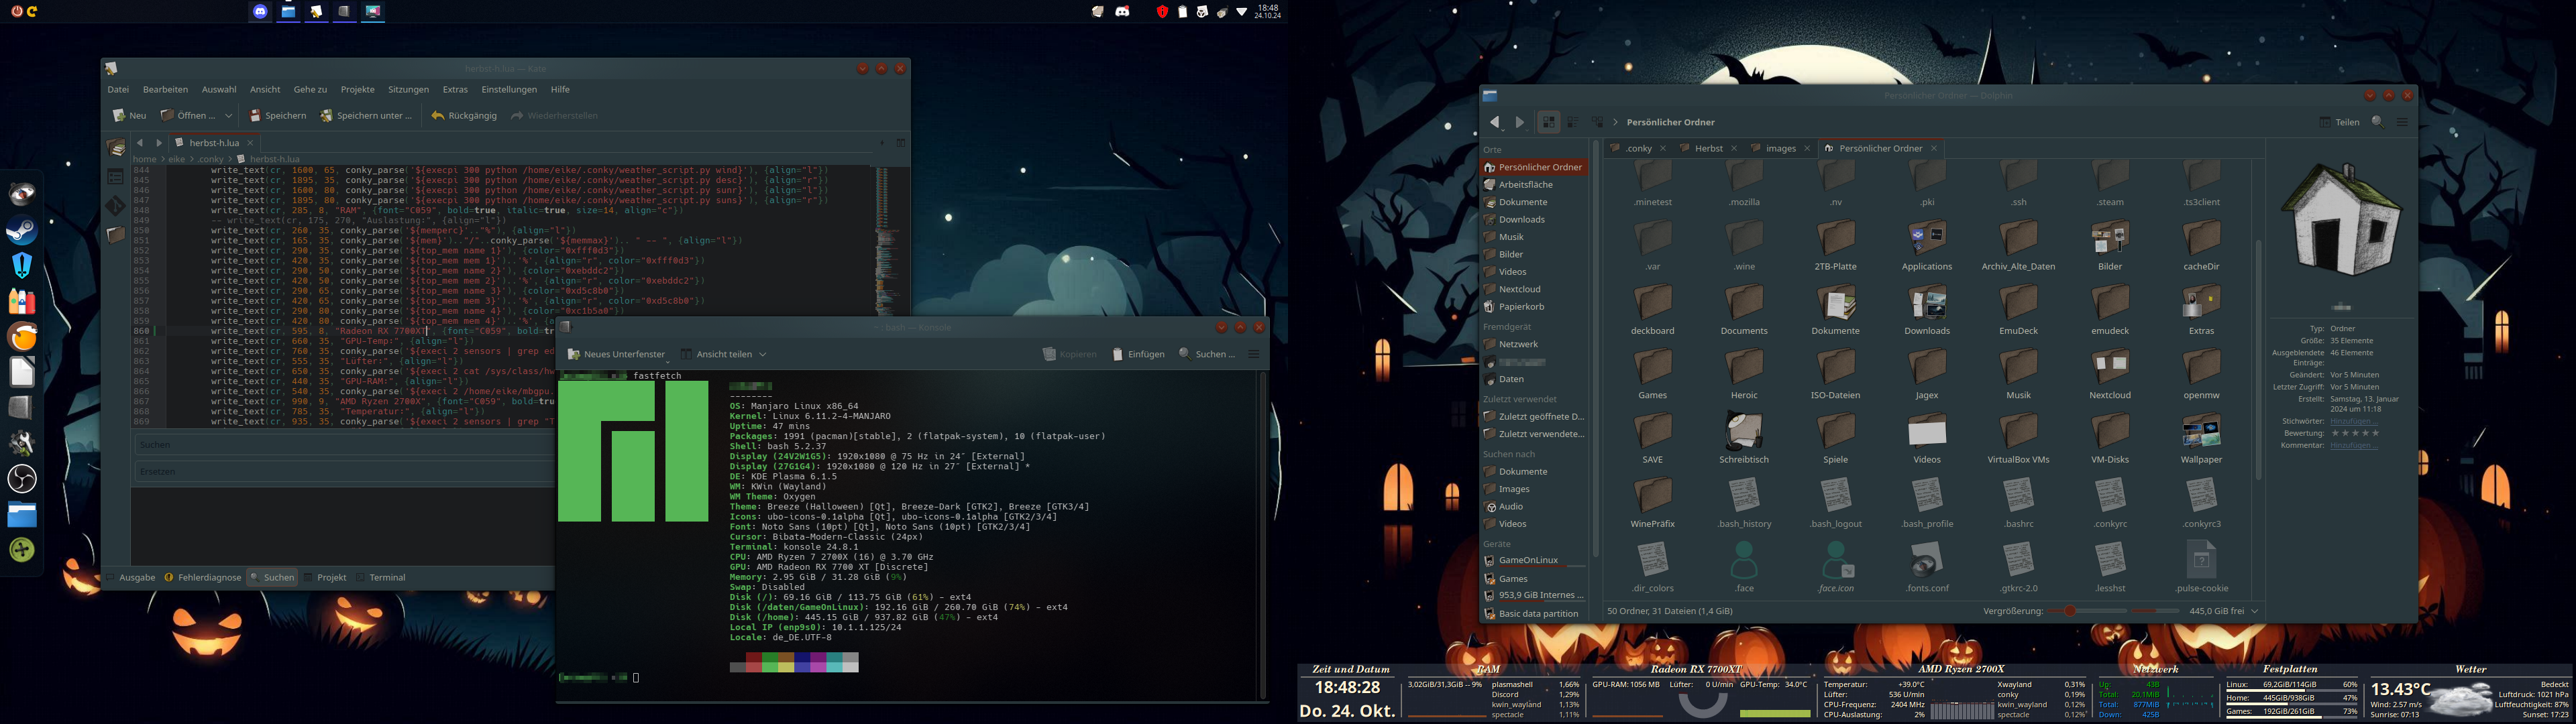
Task: Open the Öffnen dropdown arrow in Kate
Action: [230, 115]
